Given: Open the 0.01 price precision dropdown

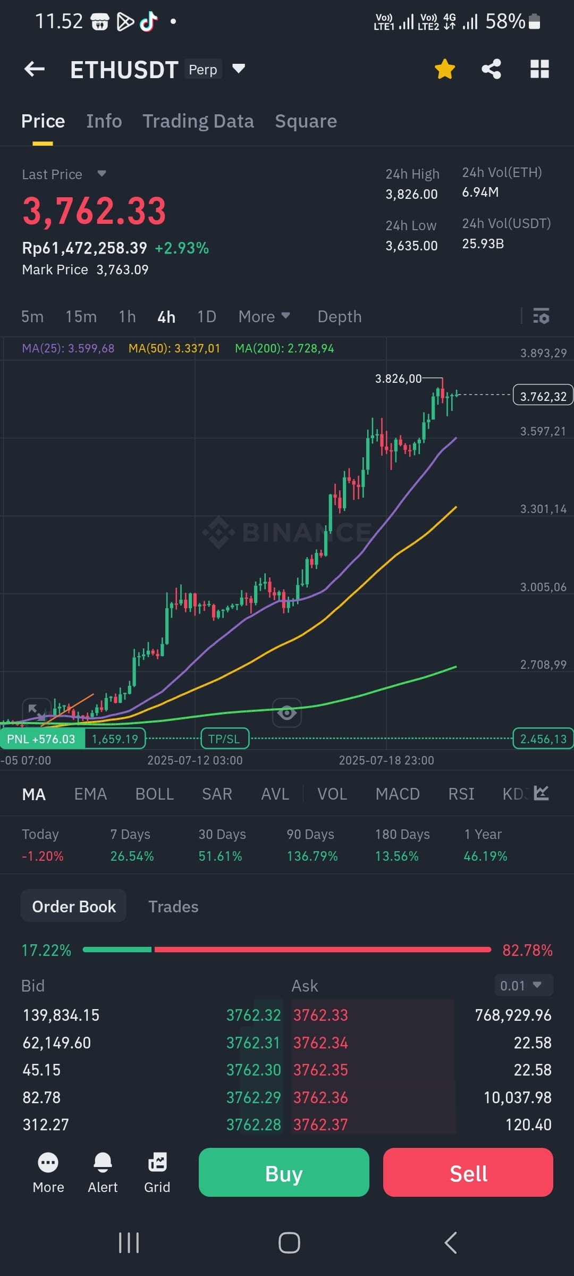Looking at the screenshot, I should [524, 986].
